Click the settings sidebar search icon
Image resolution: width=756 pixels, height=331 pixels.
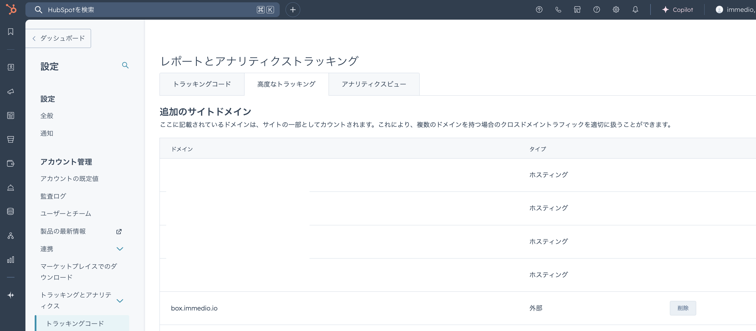click(x=125, y=65)
